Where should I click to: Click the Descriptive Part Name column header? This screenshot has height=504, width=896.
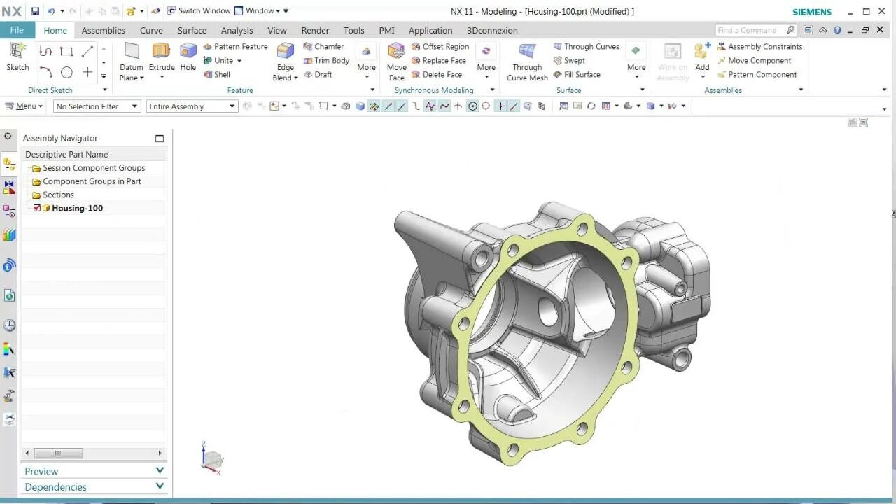coord(94,154)
